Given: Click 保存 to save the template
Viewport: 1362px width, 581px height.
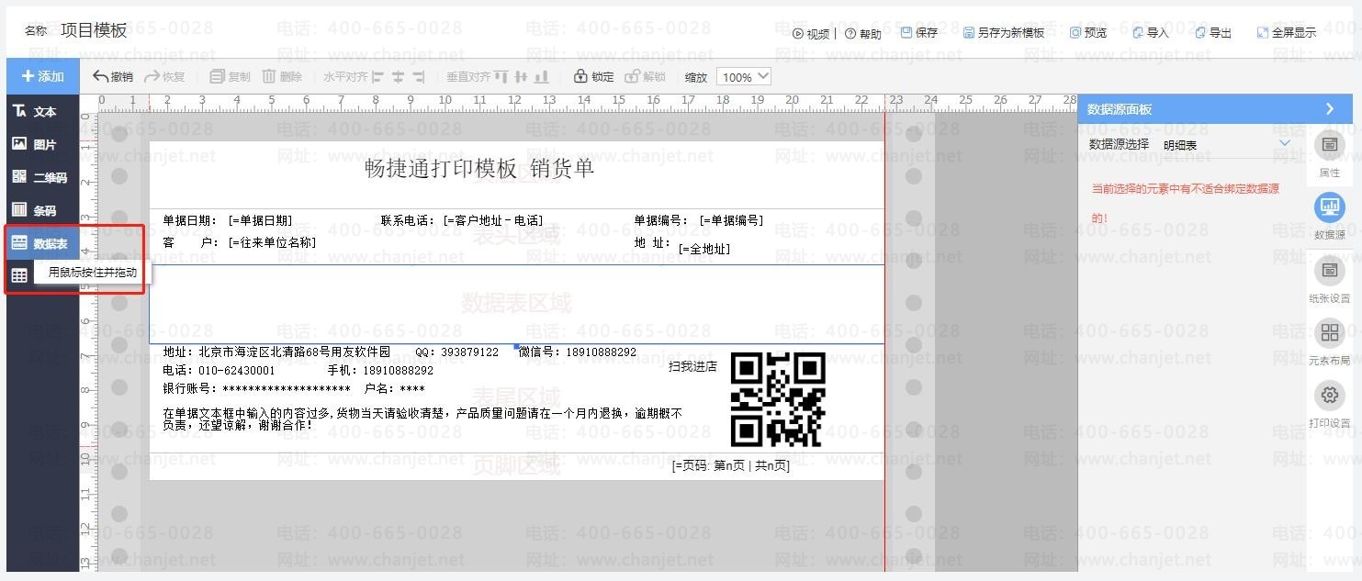Looking at the screenshot, I should point(918,33).
